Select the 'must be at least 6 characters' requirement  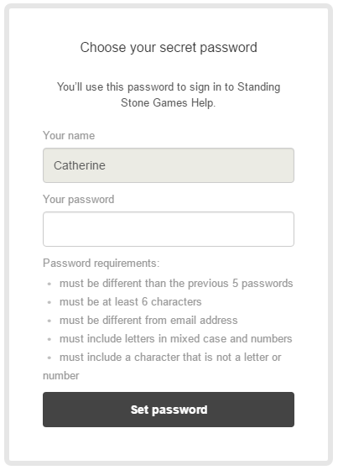[x=130, y=302]
